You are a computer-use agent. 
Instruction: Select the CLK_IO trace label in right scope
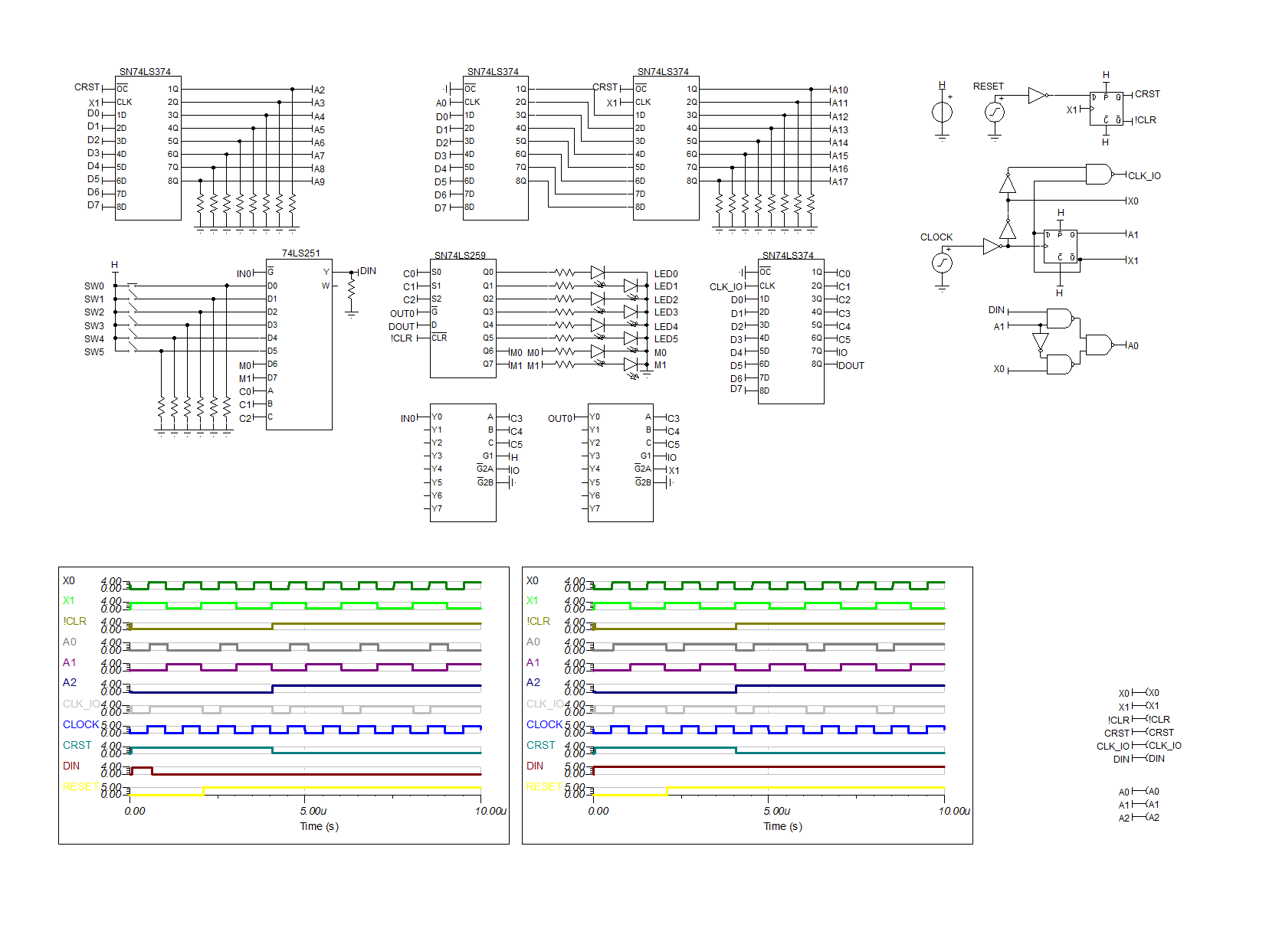click(x=544, y=701)
